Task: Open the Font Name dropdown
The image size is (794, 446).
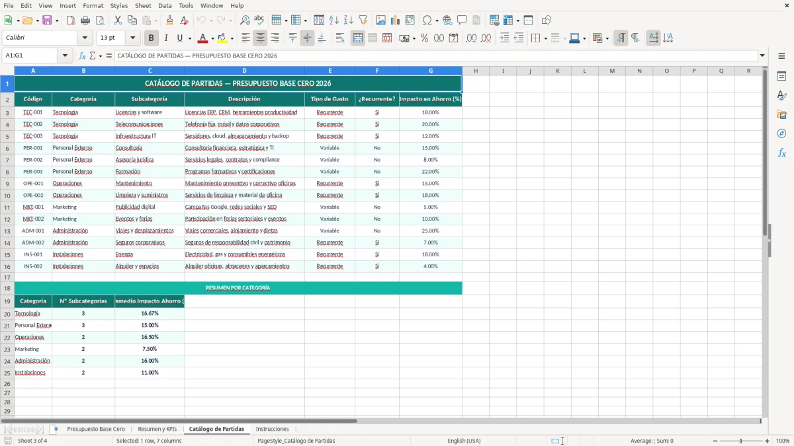Action: click(x=84, y=38)
